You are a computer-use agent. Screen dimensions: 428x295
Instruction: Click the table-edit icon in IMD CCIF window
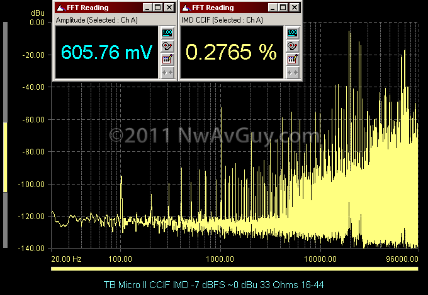pyautogui.click(x=293, y=59)
